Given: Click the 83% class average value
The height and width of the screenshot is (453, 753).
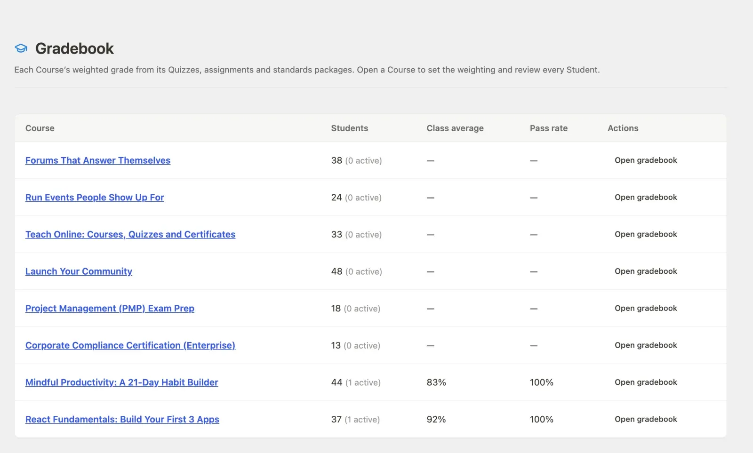Looking at the screenshot, I should [x=436, y=382].
